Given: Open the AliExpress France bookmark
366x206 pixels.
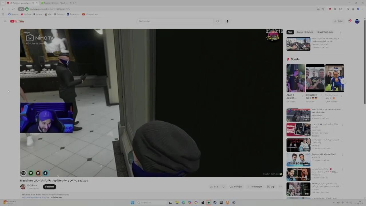Looking at the screenshot, I should 90,14.
